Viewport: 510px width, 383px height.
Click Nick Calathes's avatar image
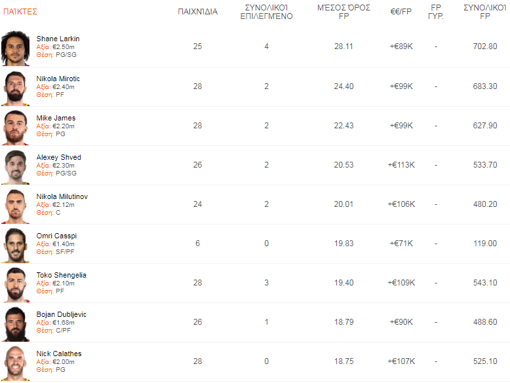(x=16, y=362)
